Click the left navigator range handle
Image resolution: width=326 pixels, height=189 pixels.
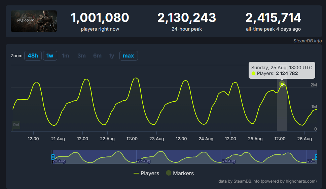53,157
